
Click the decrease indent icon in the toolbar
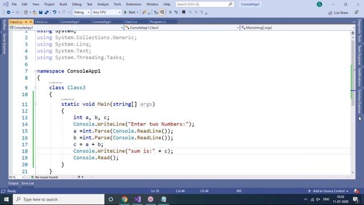[x=170, y=13]
